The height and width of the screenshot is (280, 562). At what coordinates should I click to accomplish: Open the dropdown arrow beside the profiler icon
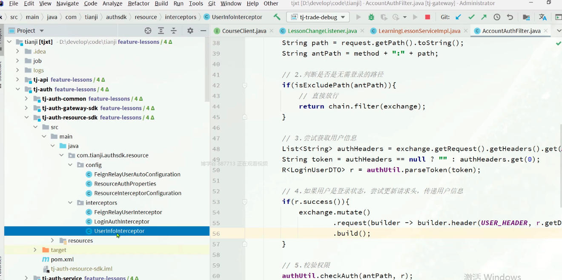coord(404,17)
